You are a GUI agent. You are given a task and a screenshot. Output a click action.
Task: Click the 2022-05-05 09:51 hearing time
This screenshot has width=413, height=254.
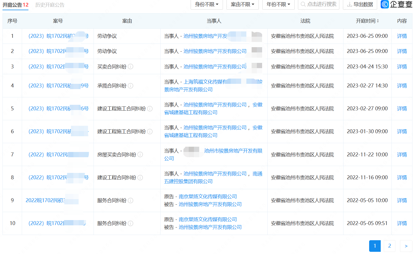coord(367,223)
